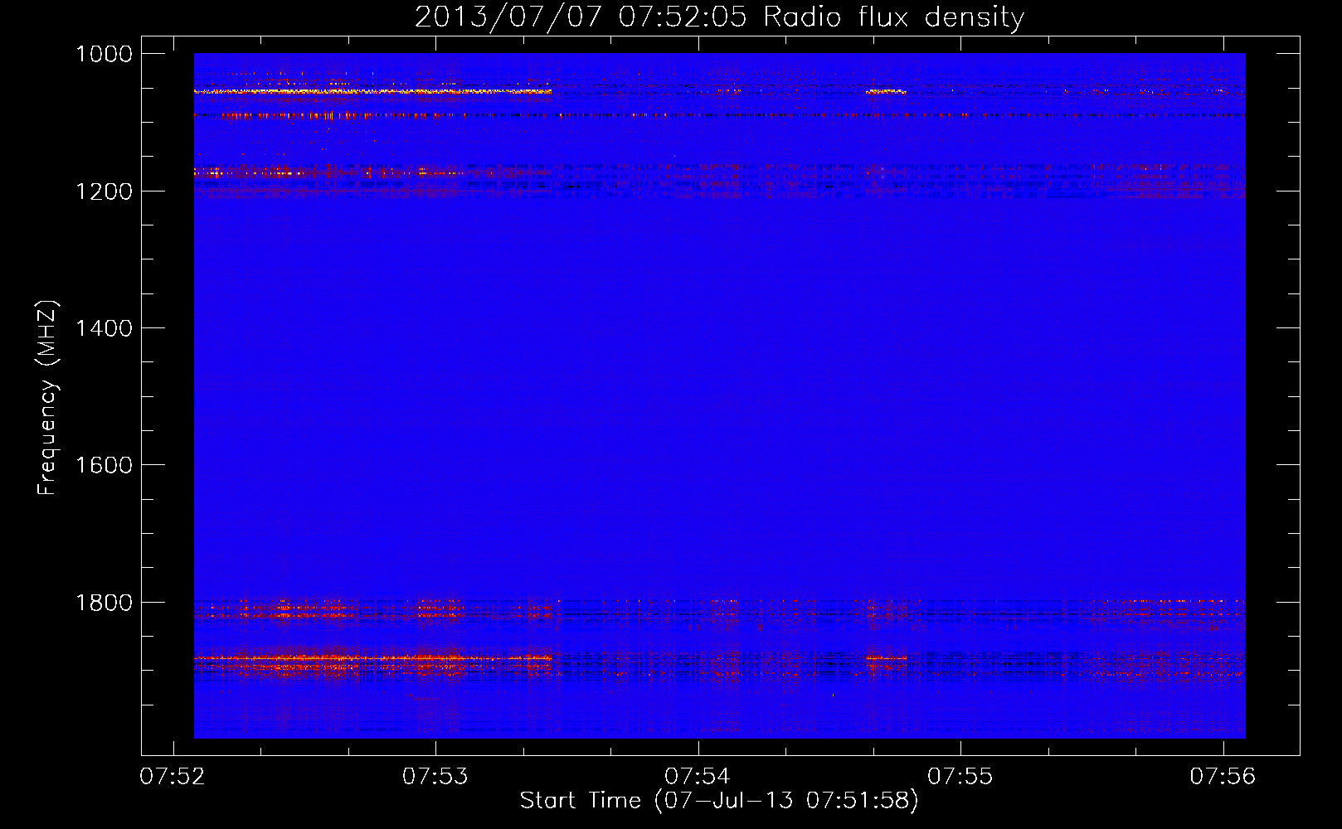The width and height of the screenshot is (1342, 829).
Task: Click the 'Frequency (MHZ)' y-axis label
Action: pos(47,397)
